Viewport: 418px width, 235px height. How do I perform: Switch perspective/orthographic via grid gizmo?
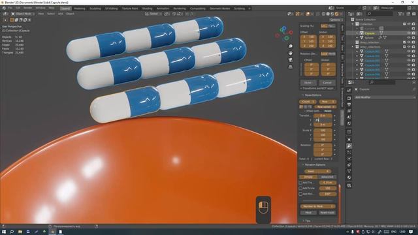tap(290, 67)
